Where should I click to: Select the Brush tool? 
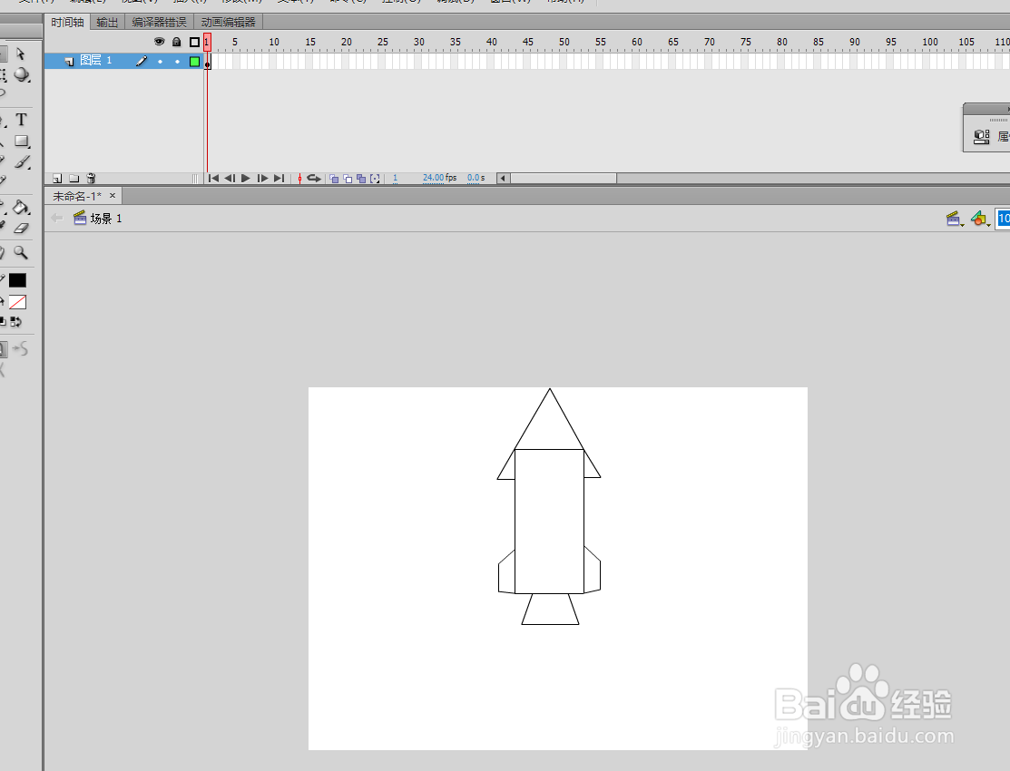tap(23, 163)
